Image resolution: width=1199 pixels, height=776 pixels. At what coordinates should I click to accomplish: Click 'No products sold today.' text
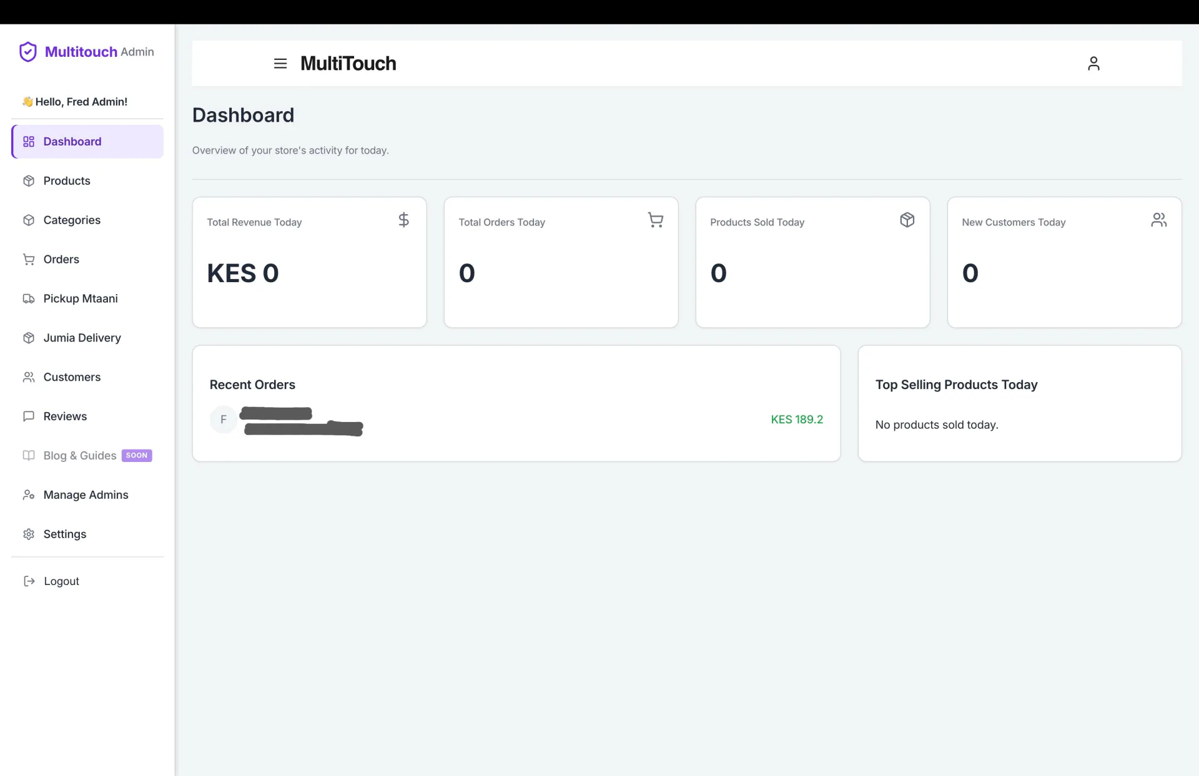coord(937,425)
